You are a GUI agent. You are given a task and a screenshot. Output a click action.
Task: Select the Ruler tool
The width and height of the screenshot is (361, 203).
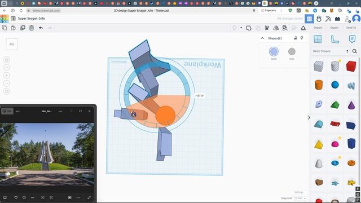334,39
